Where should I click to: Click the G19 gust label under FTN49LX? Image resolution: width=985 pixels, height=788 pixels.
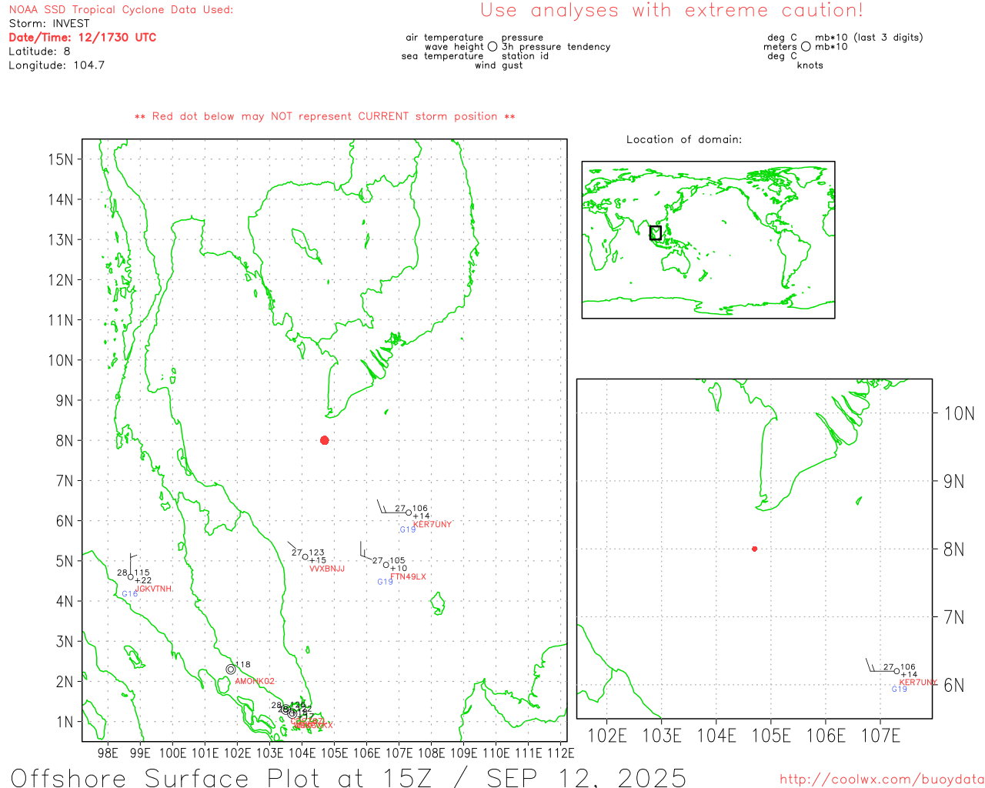385,582
